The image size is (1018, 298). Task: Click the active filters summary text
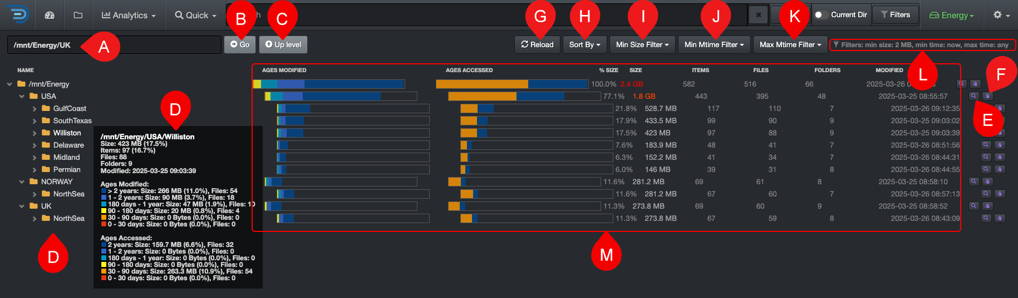(x=922, y=45)
